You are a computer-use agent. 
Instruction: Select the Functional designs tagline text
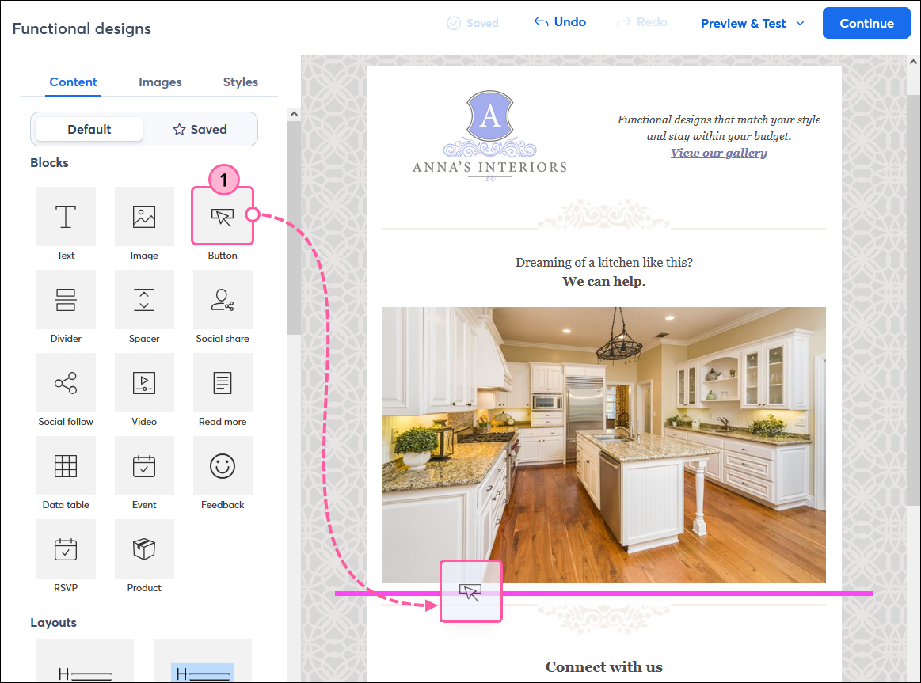click(x=719, y=128)
